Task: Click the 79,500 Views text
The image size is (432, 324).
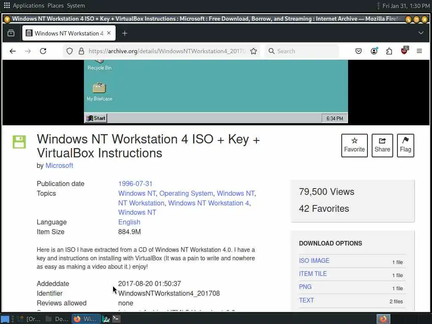Action: point(327,192)
